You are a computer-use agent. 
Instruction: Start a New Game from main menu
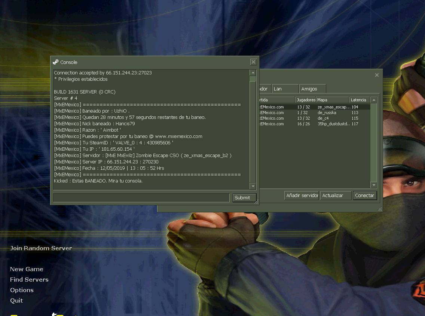[x=27, y=269]
